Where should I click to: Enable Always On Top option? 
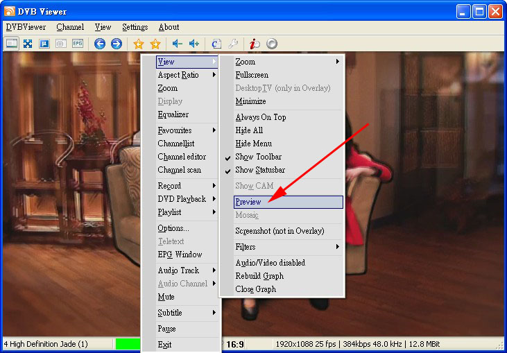[x=260, y=117]
